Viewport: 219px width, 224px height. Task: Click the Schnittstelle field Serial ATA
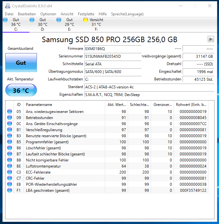pyautogui.click(x=113, y=64)
